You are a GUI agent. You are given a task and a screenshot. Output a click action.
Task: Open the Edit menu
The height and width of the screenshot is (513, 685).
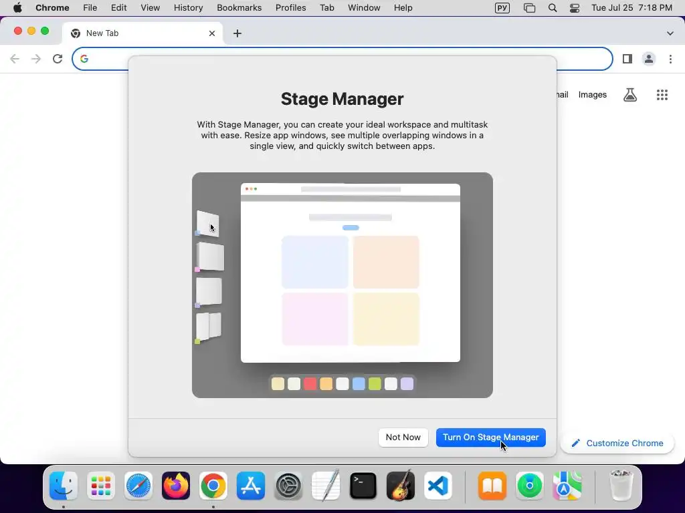[119, 8]
